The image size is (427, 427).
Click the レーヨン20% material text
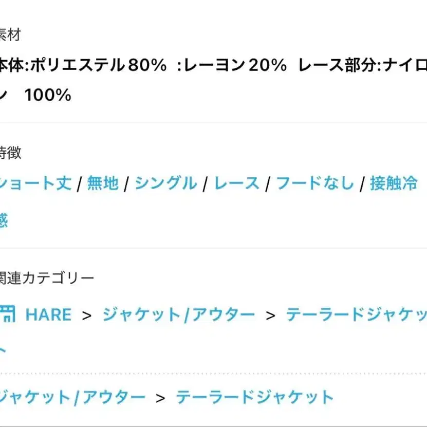pos(235,65)
